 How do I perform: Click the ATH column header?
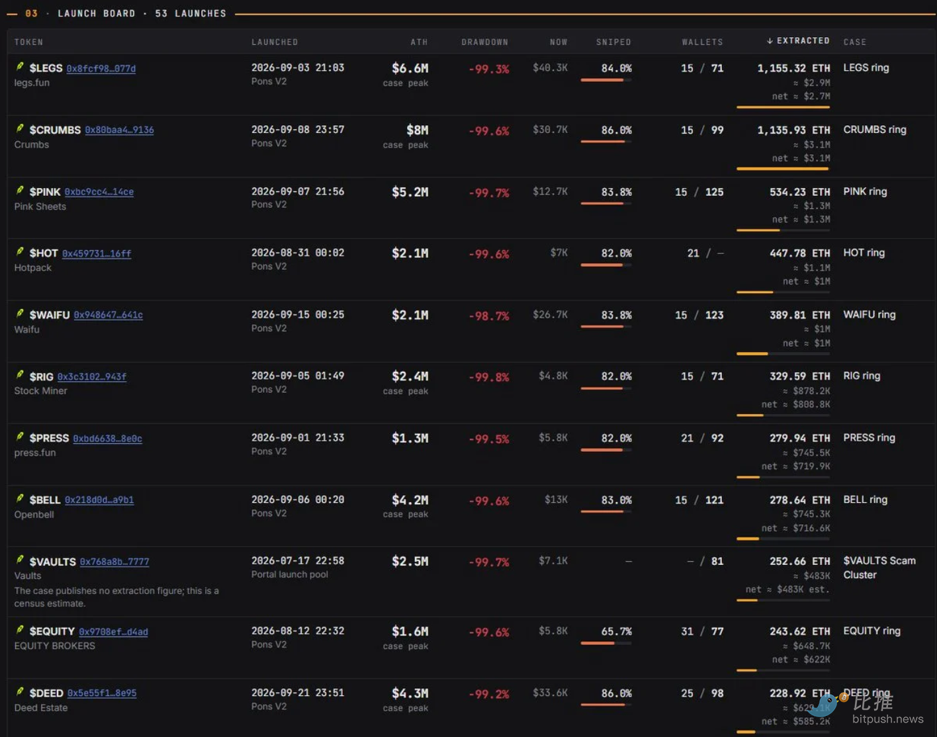click(x=420, y=42)
